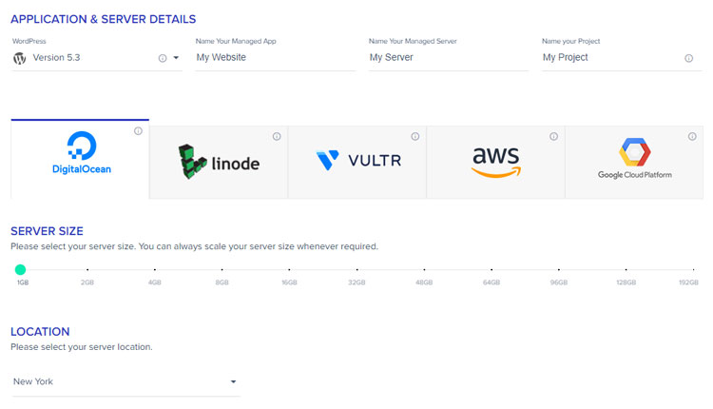Click the Name Your Managed Server field
Viewport: 713px width, 409px height.
click(x=449, y=58)
